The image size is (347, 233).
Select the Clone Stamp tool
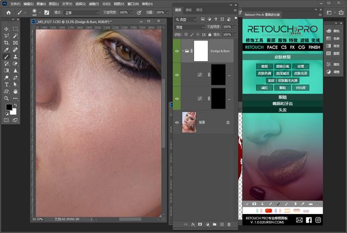coord(15,57)
